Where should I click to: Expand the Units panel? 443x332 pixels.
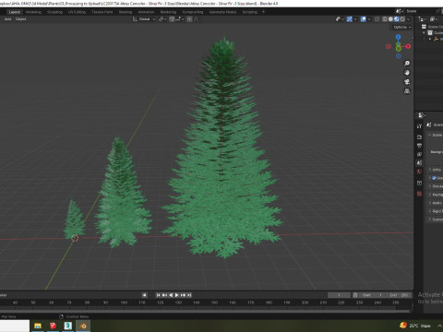(430, 170)
